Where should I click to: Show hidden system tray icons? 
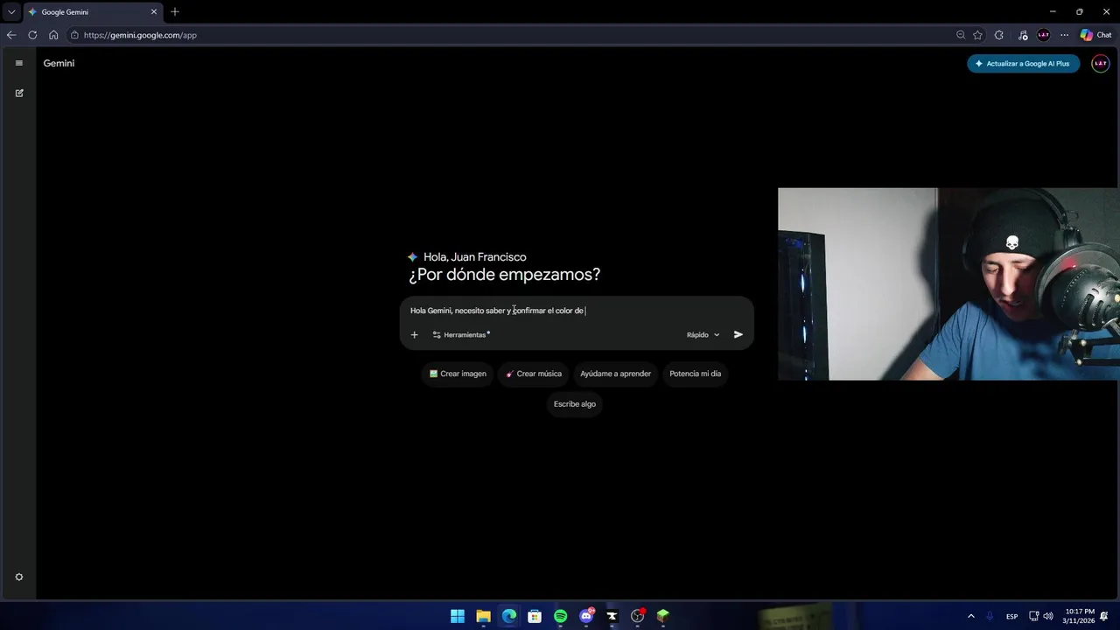(x=970, y=616)
